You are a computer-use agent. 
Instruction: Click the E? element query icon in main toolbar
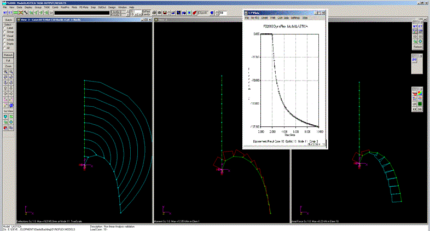pos(11,12)
